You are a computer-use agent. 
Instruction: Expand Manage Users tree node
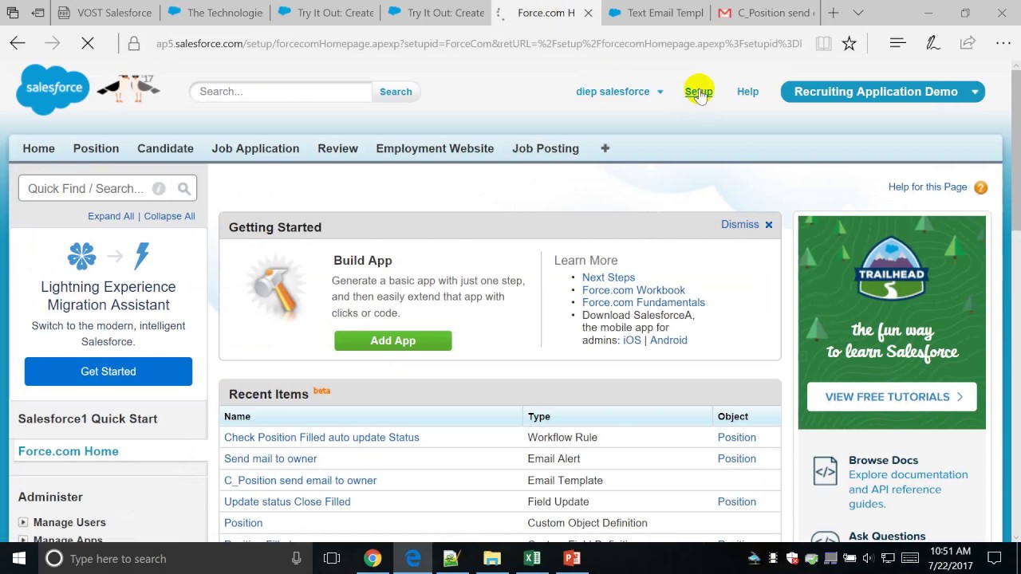pyautogui.click(x=23, y=522)
